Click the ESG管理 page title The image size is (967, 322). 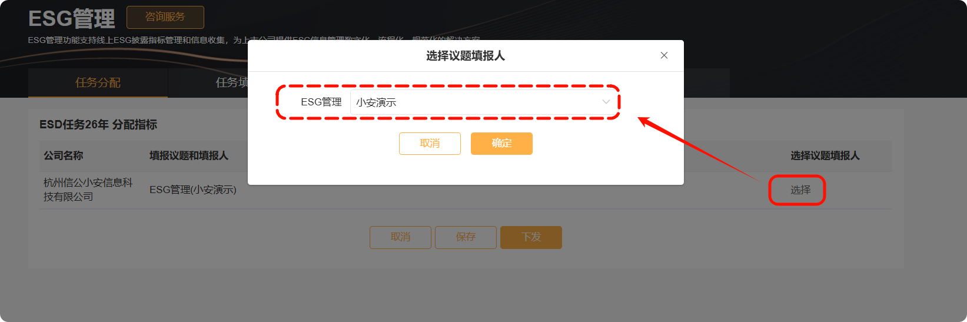[x=72, y=19]
